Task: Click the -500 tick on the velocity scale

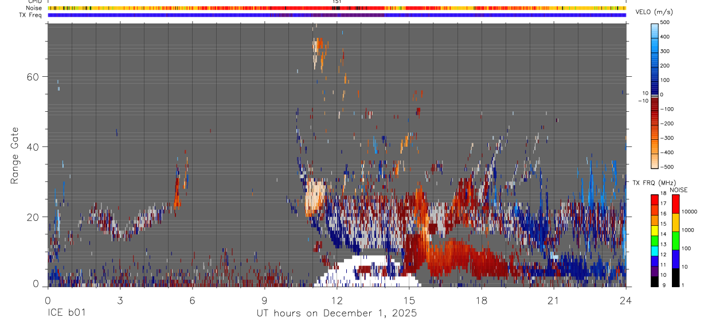Action: pos(667,167)
